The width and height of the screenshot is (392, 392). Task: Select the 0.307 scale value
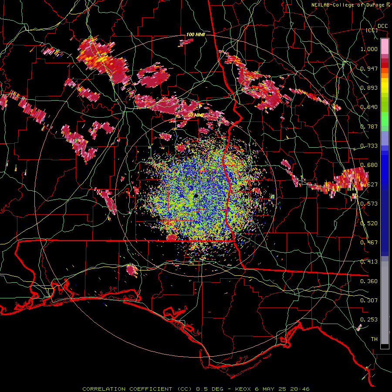tap(369, 301)
